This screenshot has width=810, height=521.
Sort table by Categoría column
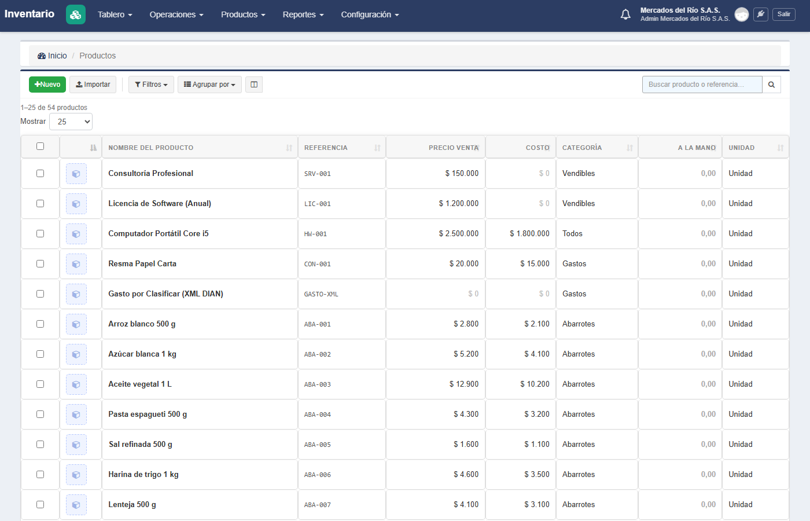tap(597, 148)
